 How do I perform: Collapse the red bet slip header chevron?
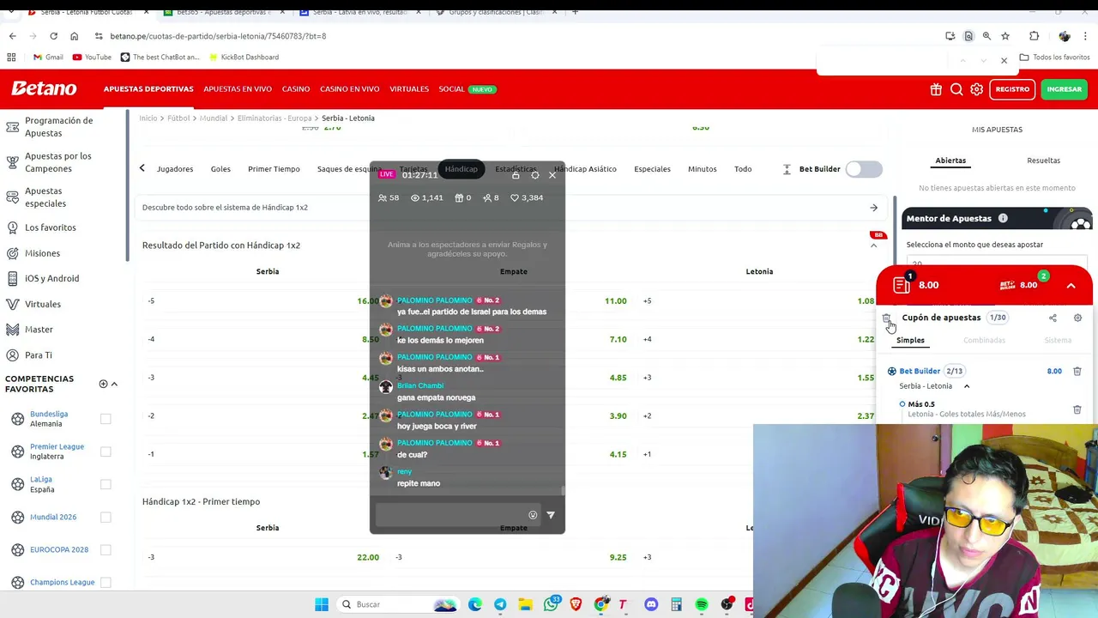1071,285
